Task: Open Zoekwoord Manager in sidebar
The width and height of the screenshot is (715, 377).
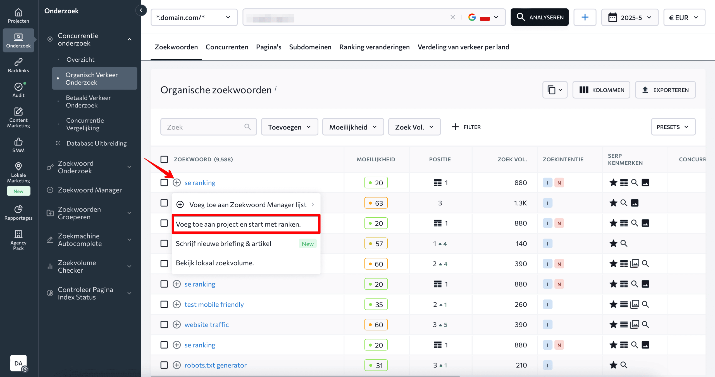Action: coord(90,190)
